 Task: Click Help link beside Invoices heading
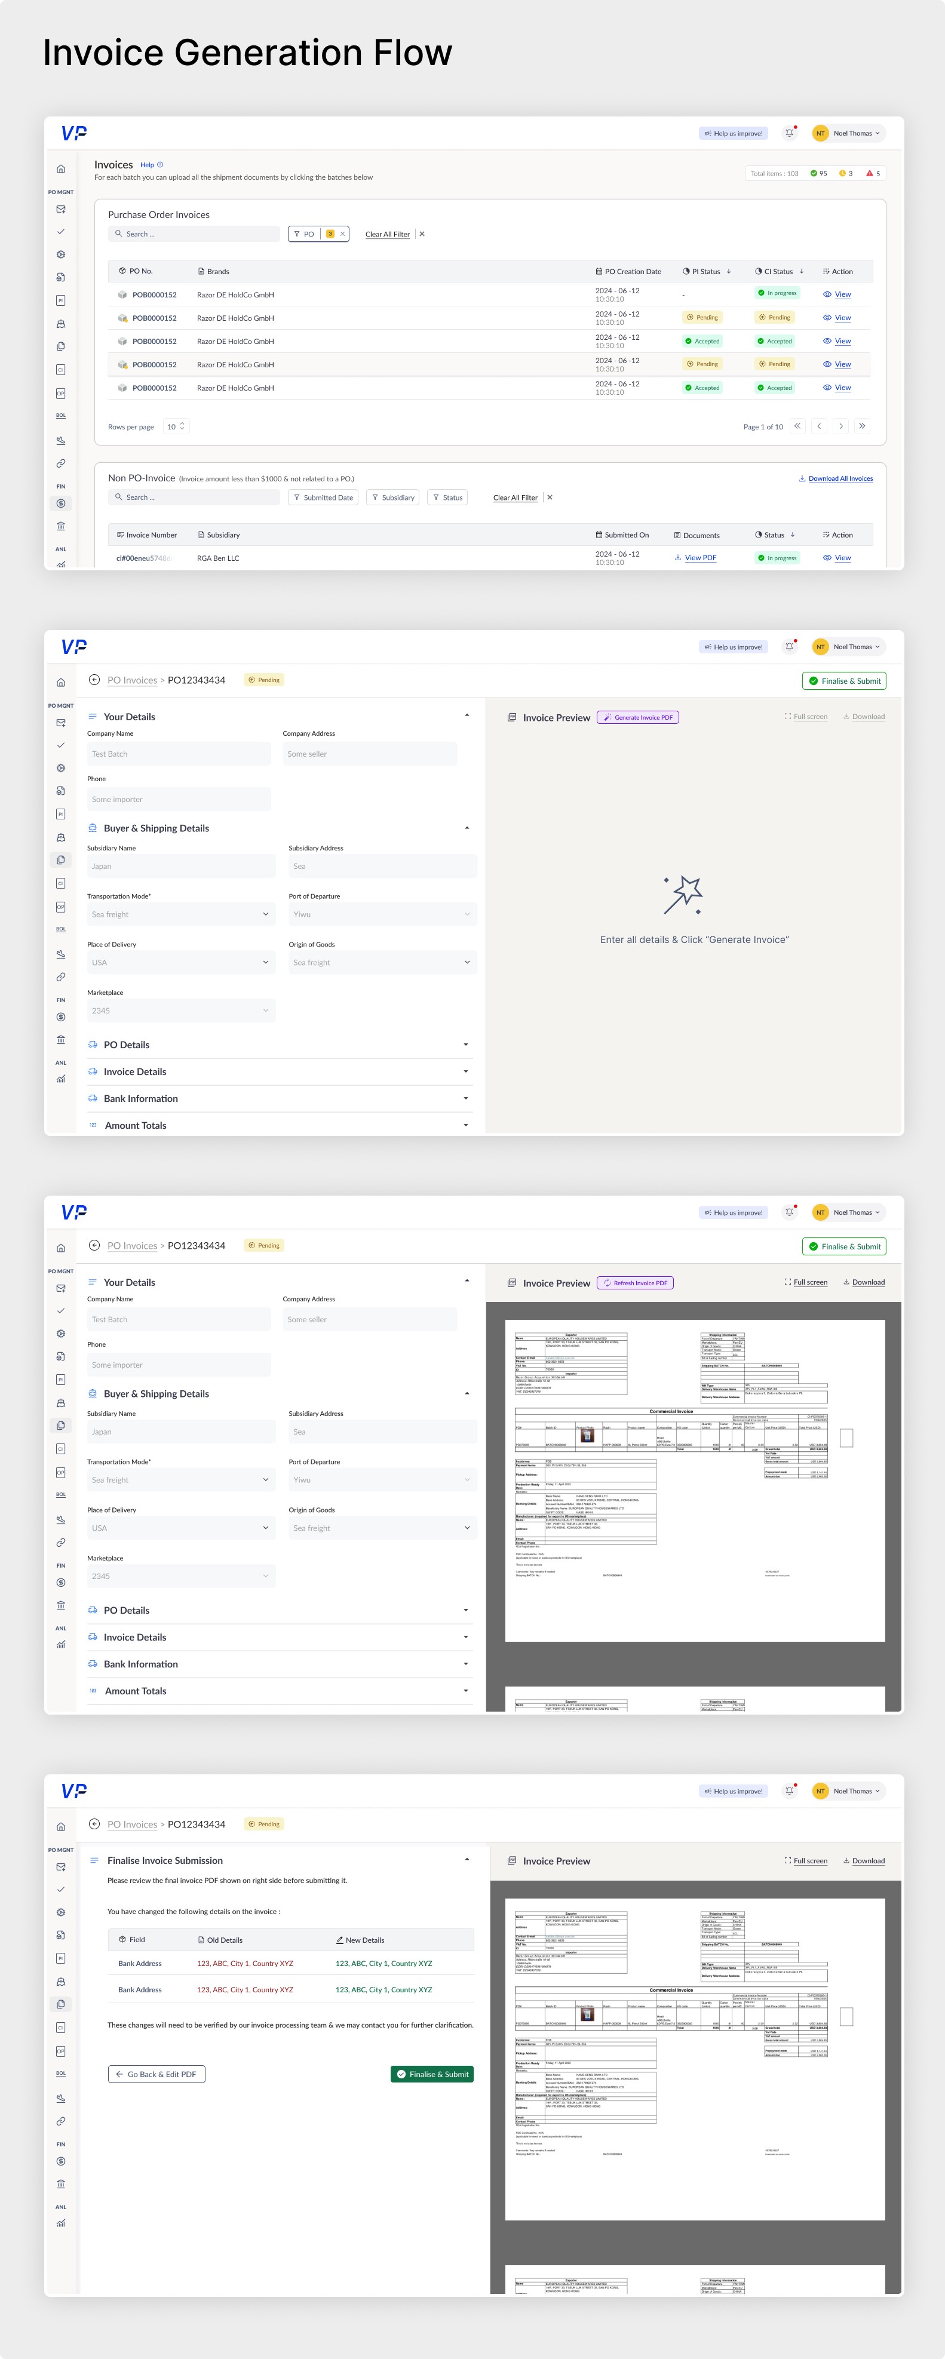[x=151, y=165]
